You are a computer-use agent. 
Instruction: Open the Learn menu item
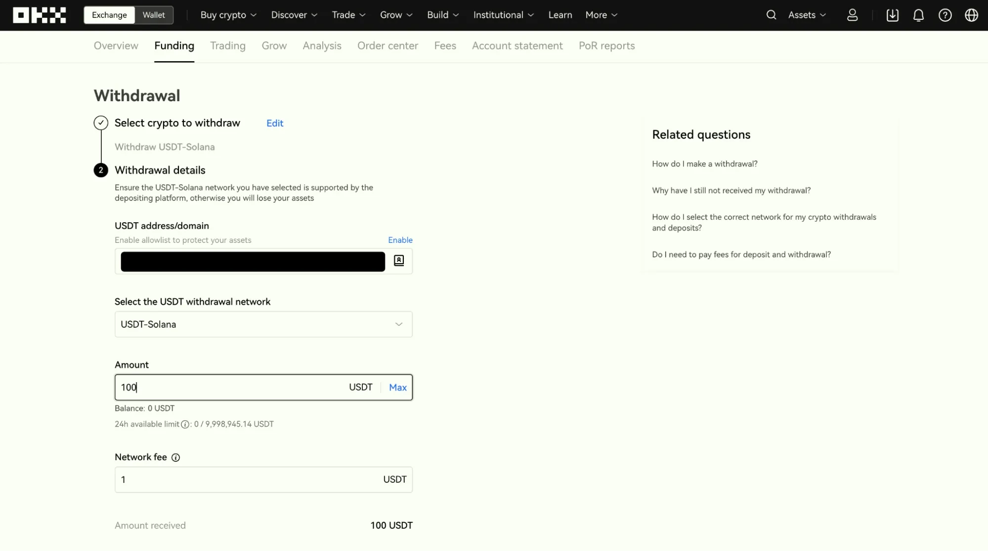click(560, 15)
